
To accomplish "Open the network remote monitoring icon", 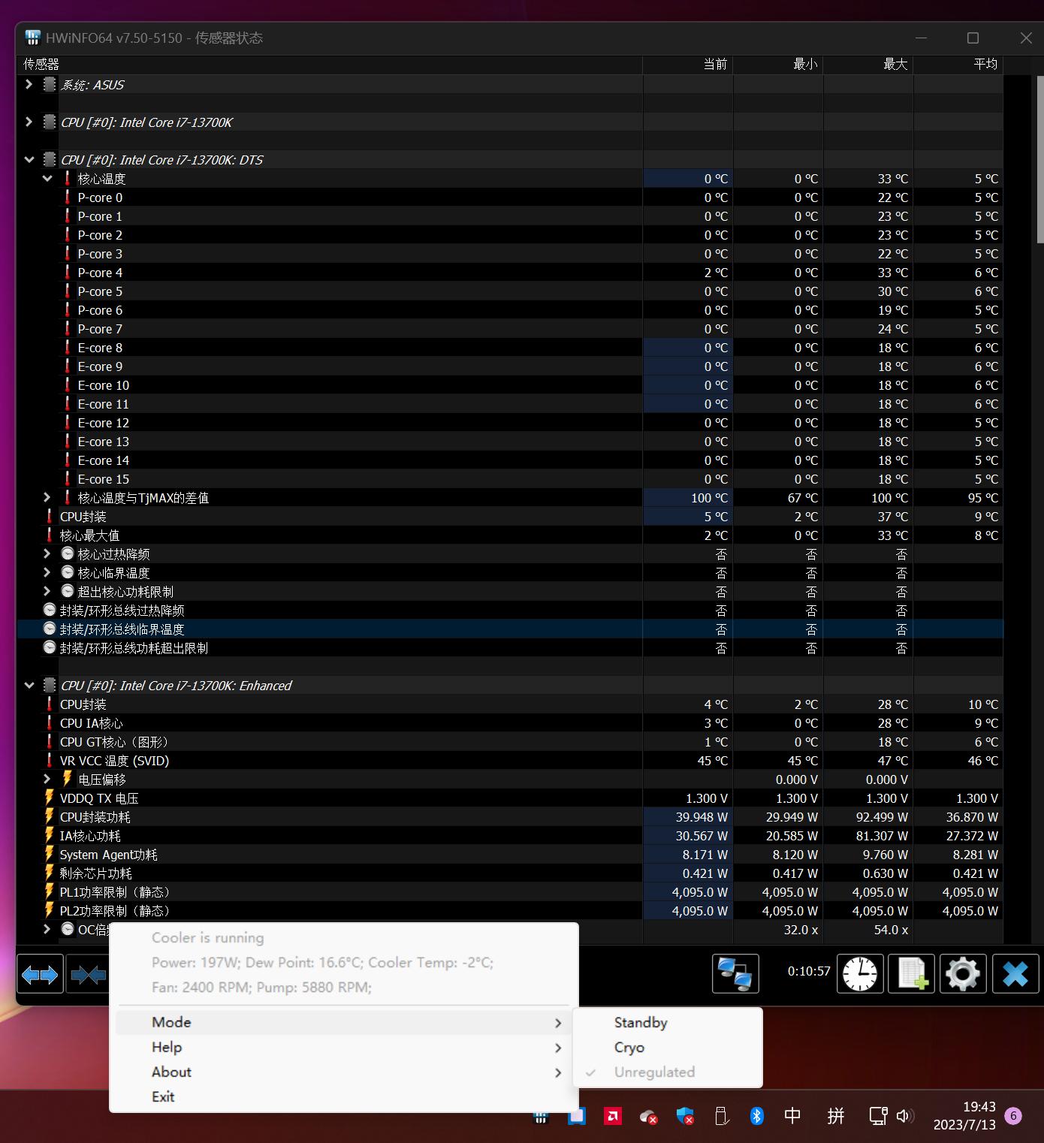I will tap(735, 975).
